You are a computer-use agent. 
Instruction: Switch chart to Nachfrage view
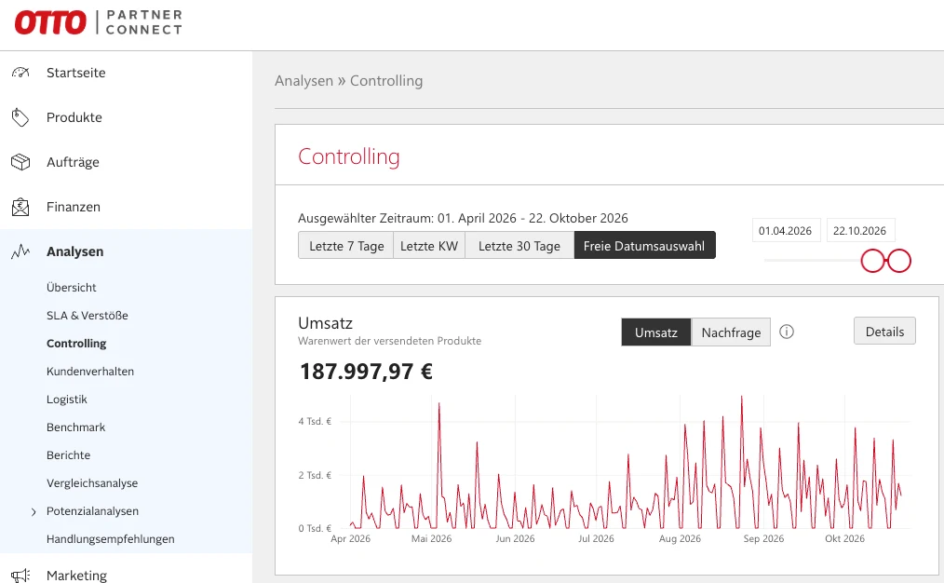731,332
